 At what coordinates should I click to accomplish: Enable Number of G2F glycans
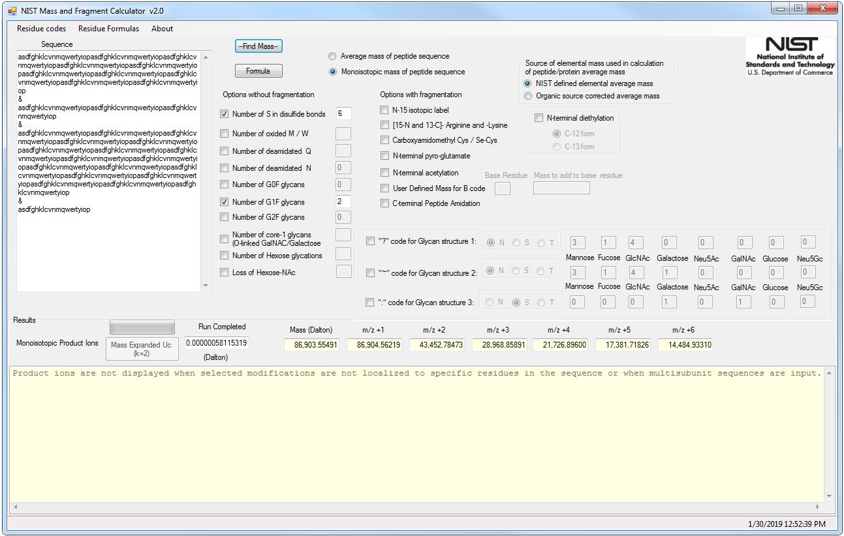pyautogui.click(x=225, y=217)
